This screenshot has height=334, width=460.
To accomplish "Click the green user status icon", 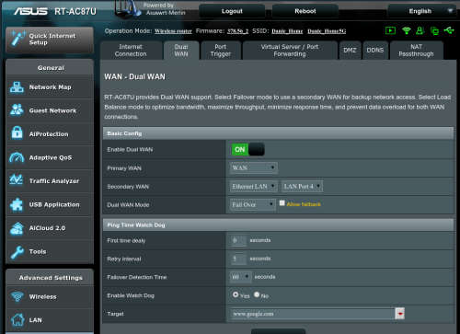I will click(420, 30).
